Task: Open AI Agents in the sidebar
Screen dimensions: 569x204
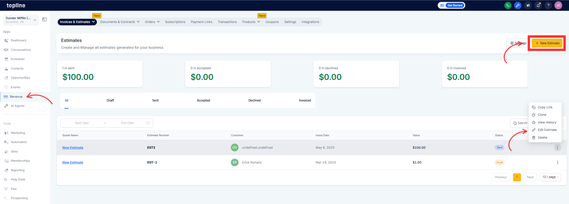Action: pyautogui.click(x=17, y=106)
